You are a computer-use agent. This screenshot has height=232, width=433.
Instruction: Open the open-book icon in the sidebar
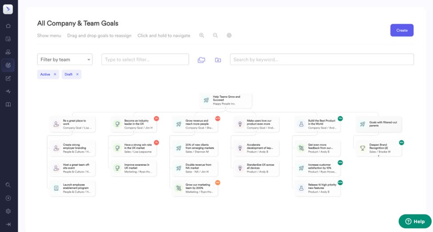tap(8, 105)
